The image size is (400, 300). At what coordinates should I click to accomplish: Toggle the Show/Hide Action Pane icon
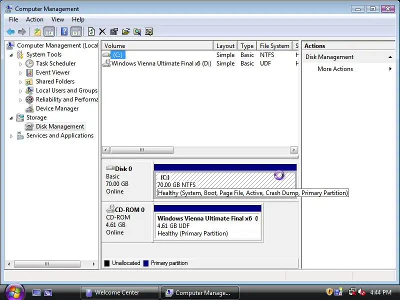click(76, 32)
